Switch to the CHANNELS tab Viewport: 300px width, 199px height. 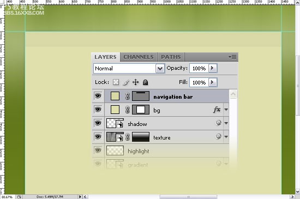click(x=139, y=57)
